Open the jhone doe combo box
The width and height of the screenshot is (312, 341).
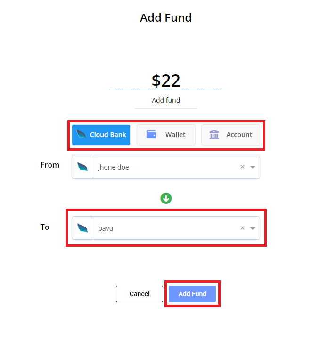pos(166,167)
